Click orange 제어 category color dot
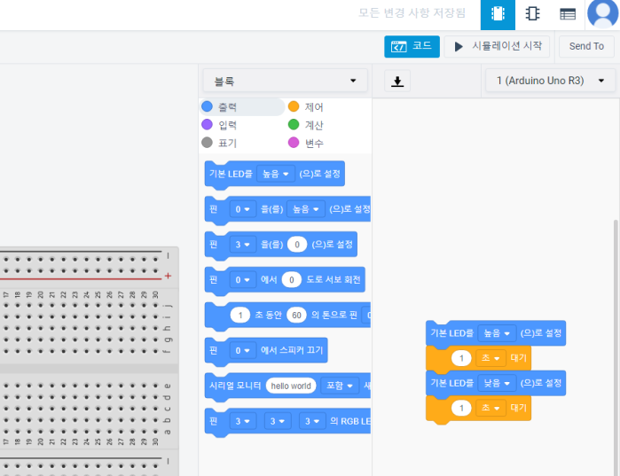The image size is (620, 476). (294, 106)
